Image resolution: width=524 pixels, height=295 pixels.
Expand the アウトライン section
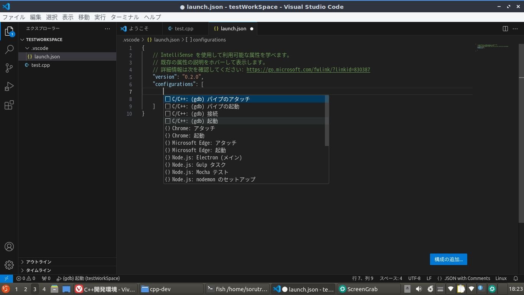tap(67, 262)
